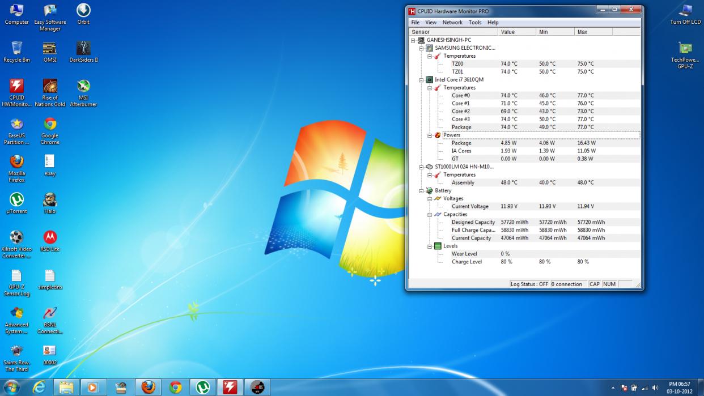Screen dimensions: 704x396
Task: Open Google Chrome from the taskbar
Action: pyautogui.click(x=176, y=387)
